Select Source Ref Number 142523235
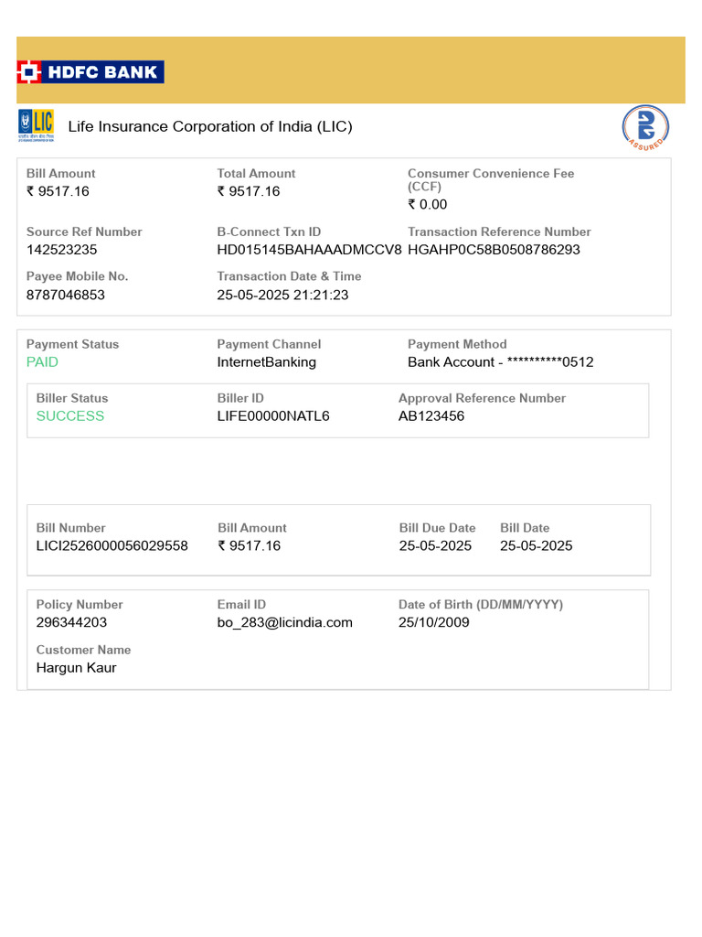The image size is (702, 937). 61,250
